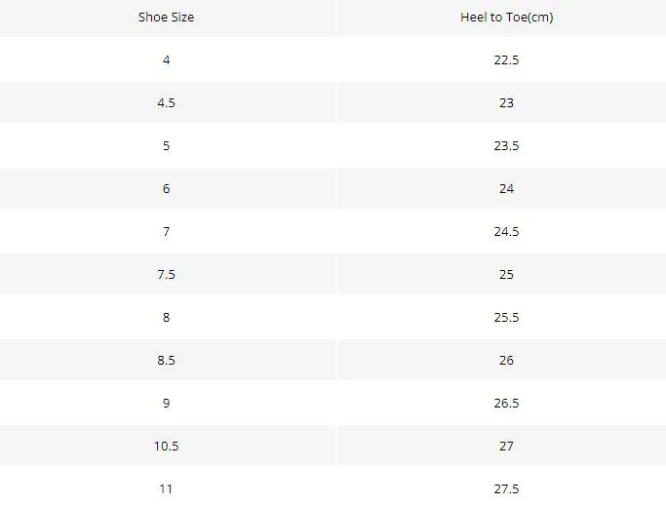
Task: Select shoe size 7 cell
Action: tap(166, 231)
